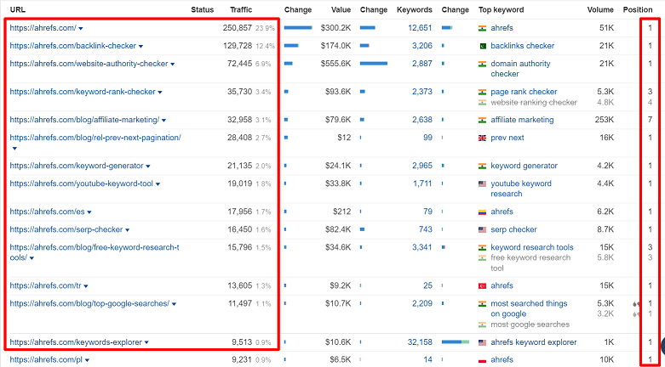
Task: Open the keyword-rank-checker URL link
Action: point(83,92)
